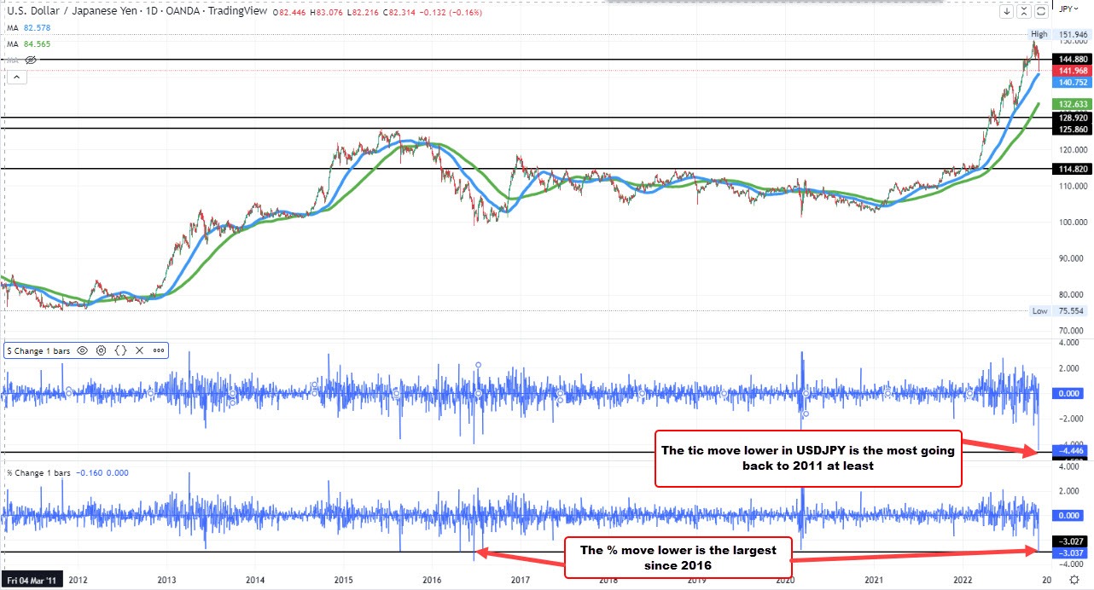The width and height of the screenshot is (1094, 590).
Task: Click the 2022 label on time axis
Action: [963, 581]
